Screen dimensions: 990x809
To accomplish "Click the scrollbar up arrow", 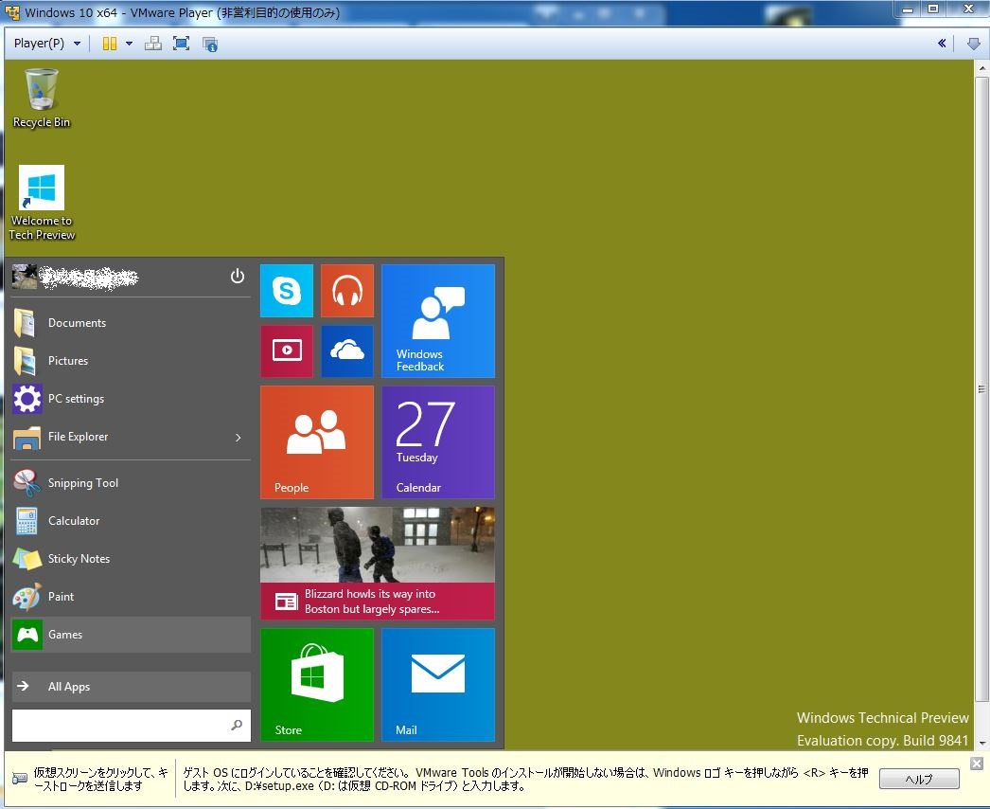I will [981, 68].
